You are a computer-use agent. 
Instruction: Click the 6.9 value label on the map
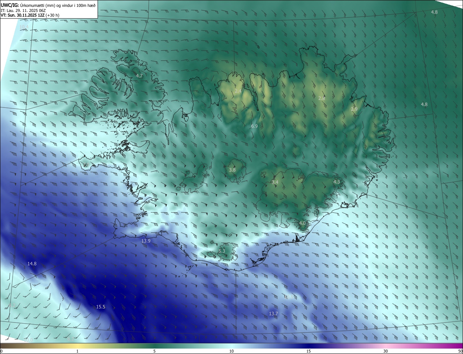tap(254, 126)
